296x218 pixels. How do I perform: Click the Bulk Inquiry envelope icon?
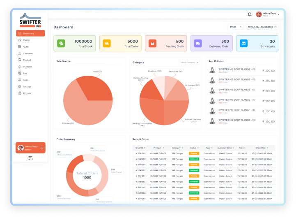point(243,43)
